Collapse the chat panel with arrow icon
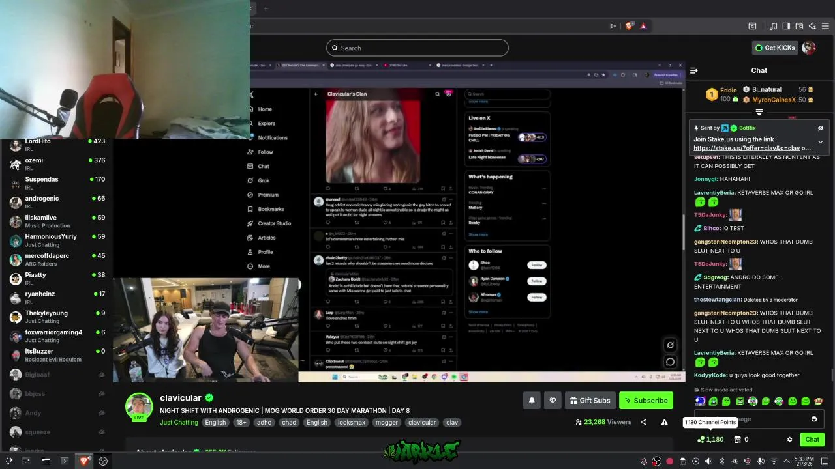This screenshot has width=835, height=469. 694,70
